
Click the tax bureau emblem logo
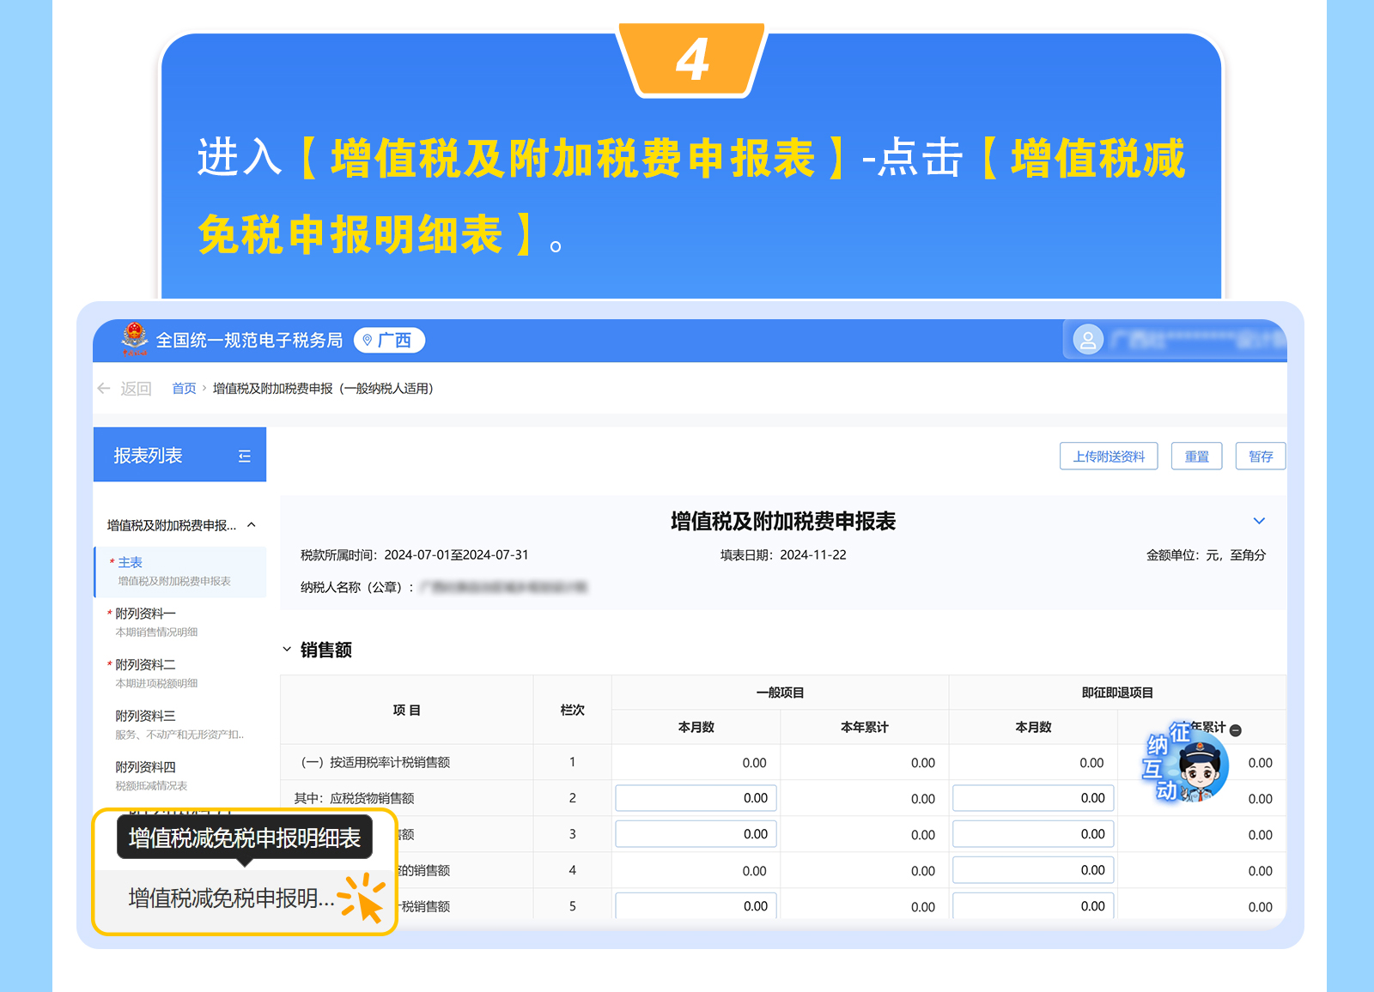pos(134,340)
